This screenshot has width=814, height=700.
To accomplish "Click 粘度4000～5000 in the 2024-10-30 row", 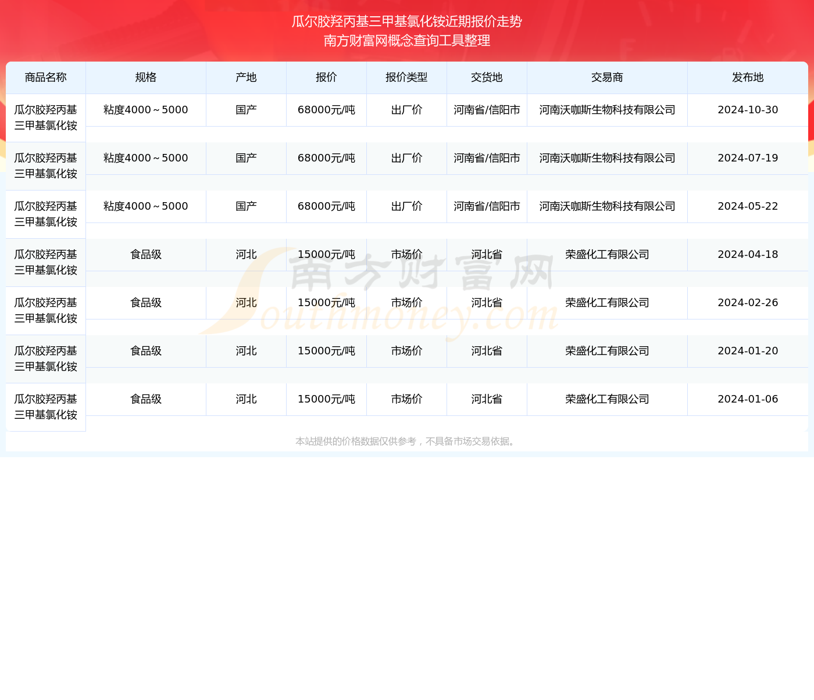I will click(146, 110).
